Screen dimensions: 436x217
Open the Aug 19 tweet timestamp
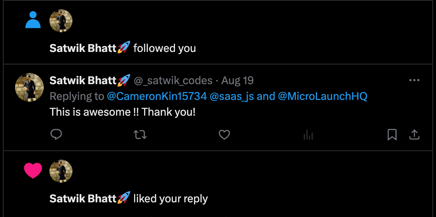click(x=237, y=80)
